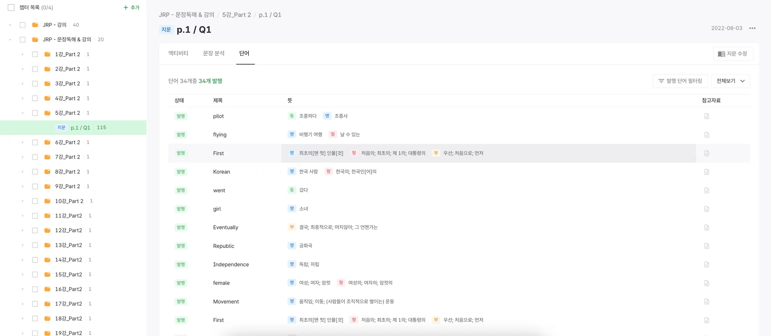
Task: Check the 4강_Part 2 checkbox
Action: point(35,98)
